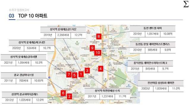Select the 상현역 광교자이더클래스 header
The image size is (190, 107).
(25, 95)
